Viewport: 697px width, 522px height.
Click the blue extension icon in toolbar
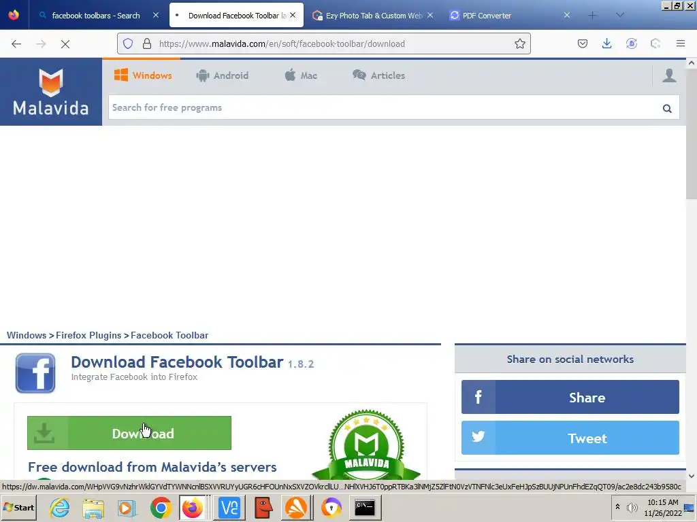[x=631, y=43]
